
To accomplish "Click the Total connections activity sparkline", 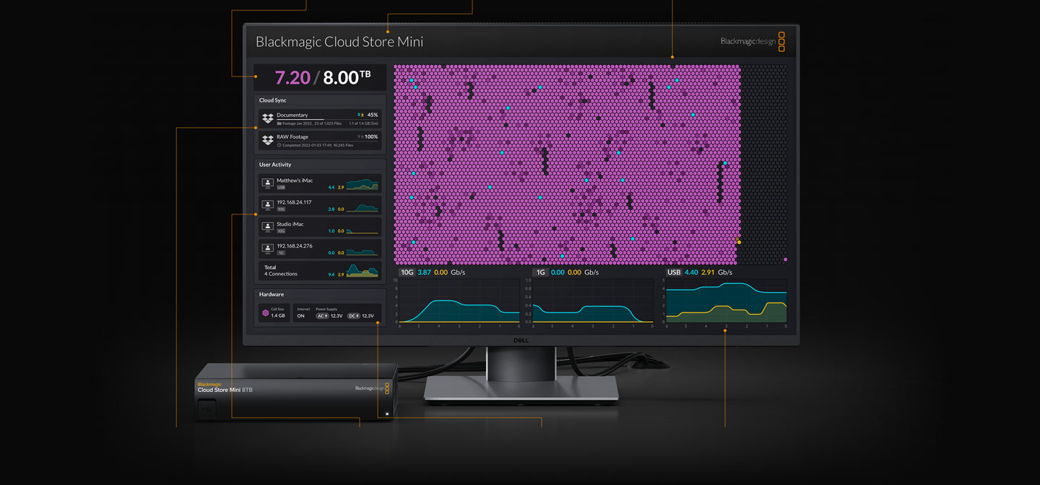I will tap(362, 271).
